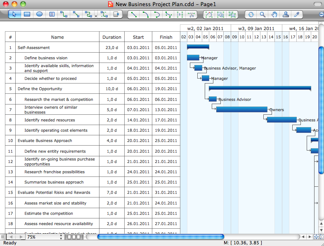Click the Duration column header
This screenshot has height=246, width=324.
point(112,37)
